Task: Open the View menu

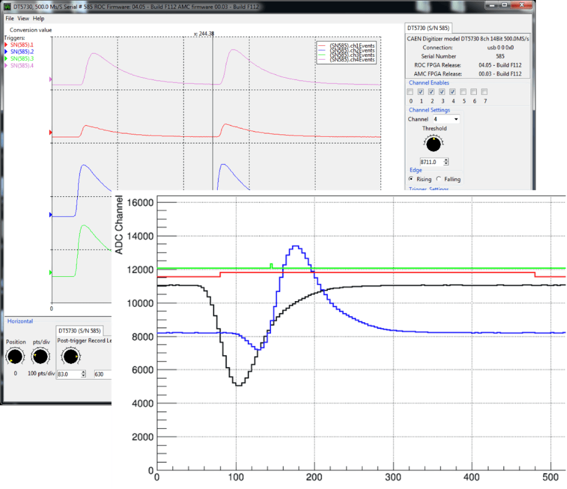Action: (23, 19)
